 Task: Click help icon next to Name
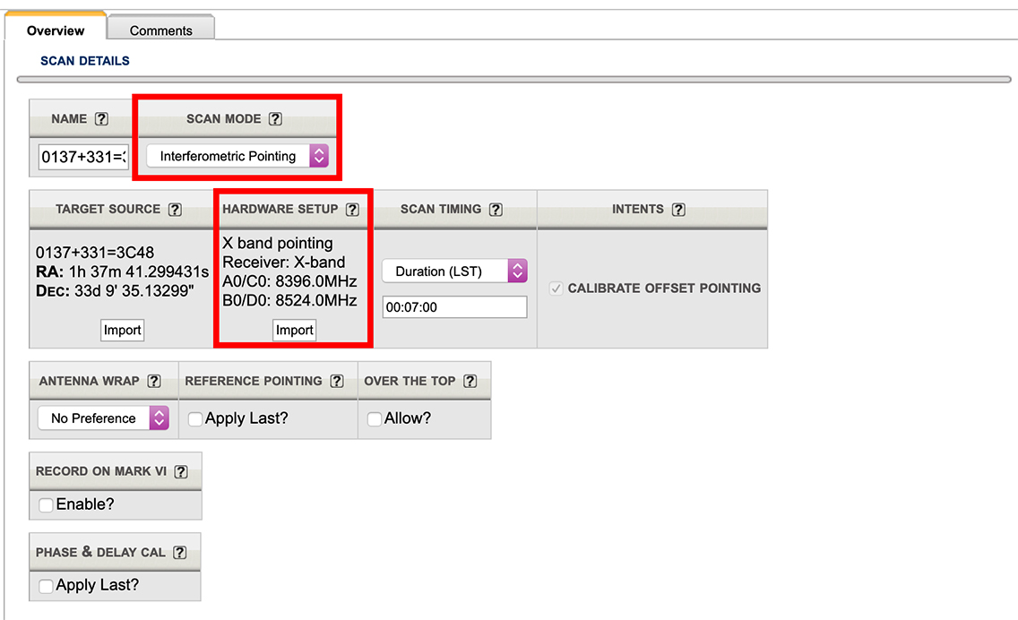[x=102, y=119]
